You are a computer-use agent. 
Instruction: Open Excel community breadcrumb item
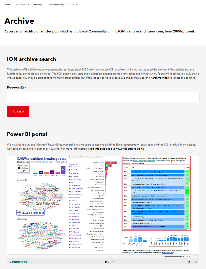56,5
